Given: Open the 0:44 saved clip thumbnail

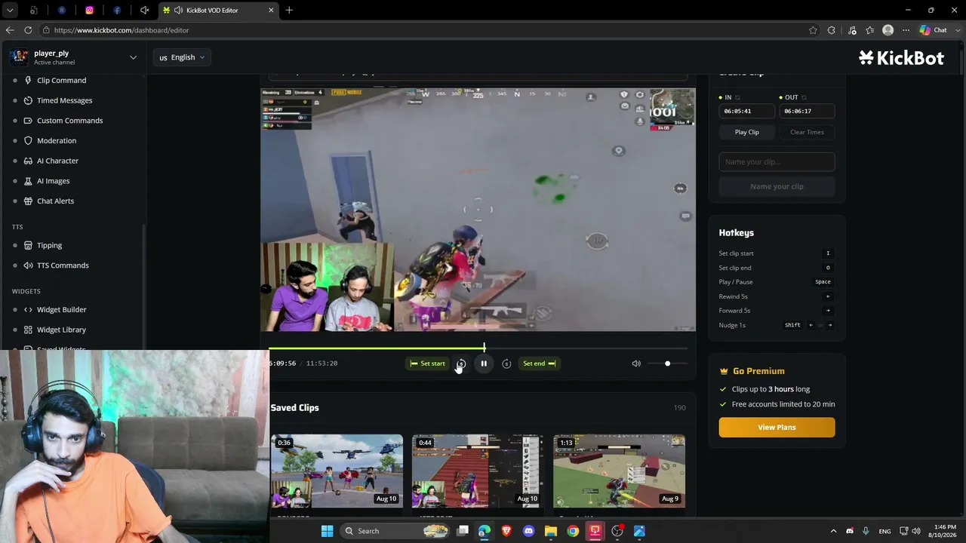Looking at the screenshot, I should point(478,471).
